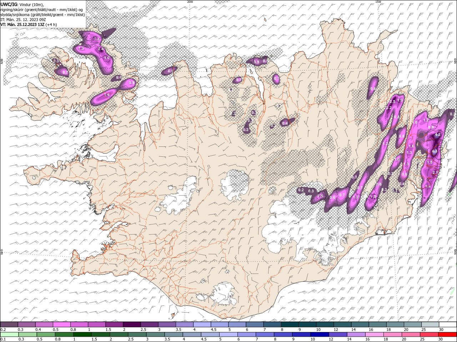
Task: Click the 'VT: Mán. 25.12.2023 13Z' valid time line
Action: 22,25
